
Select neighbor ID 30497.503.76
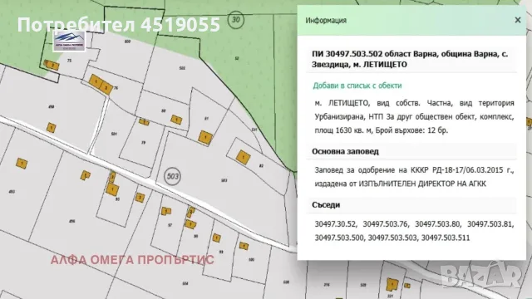385,224
